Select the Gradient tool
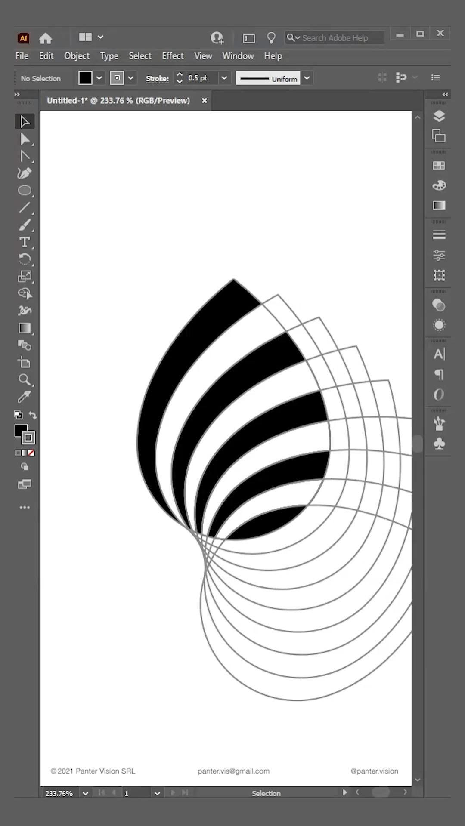This screenshot has height=826, width=465. [x=25, y=328]
